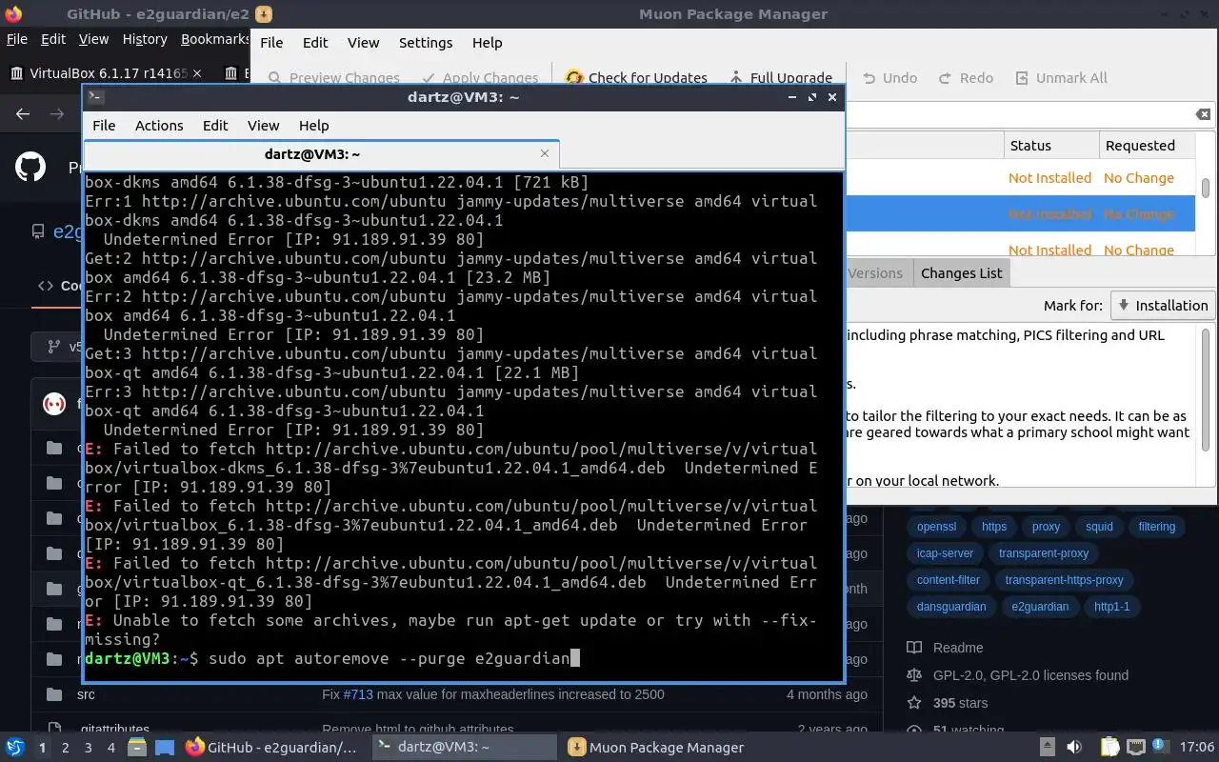
Task: Click the license scale icon on GitHub
Action: coord(914,675)
